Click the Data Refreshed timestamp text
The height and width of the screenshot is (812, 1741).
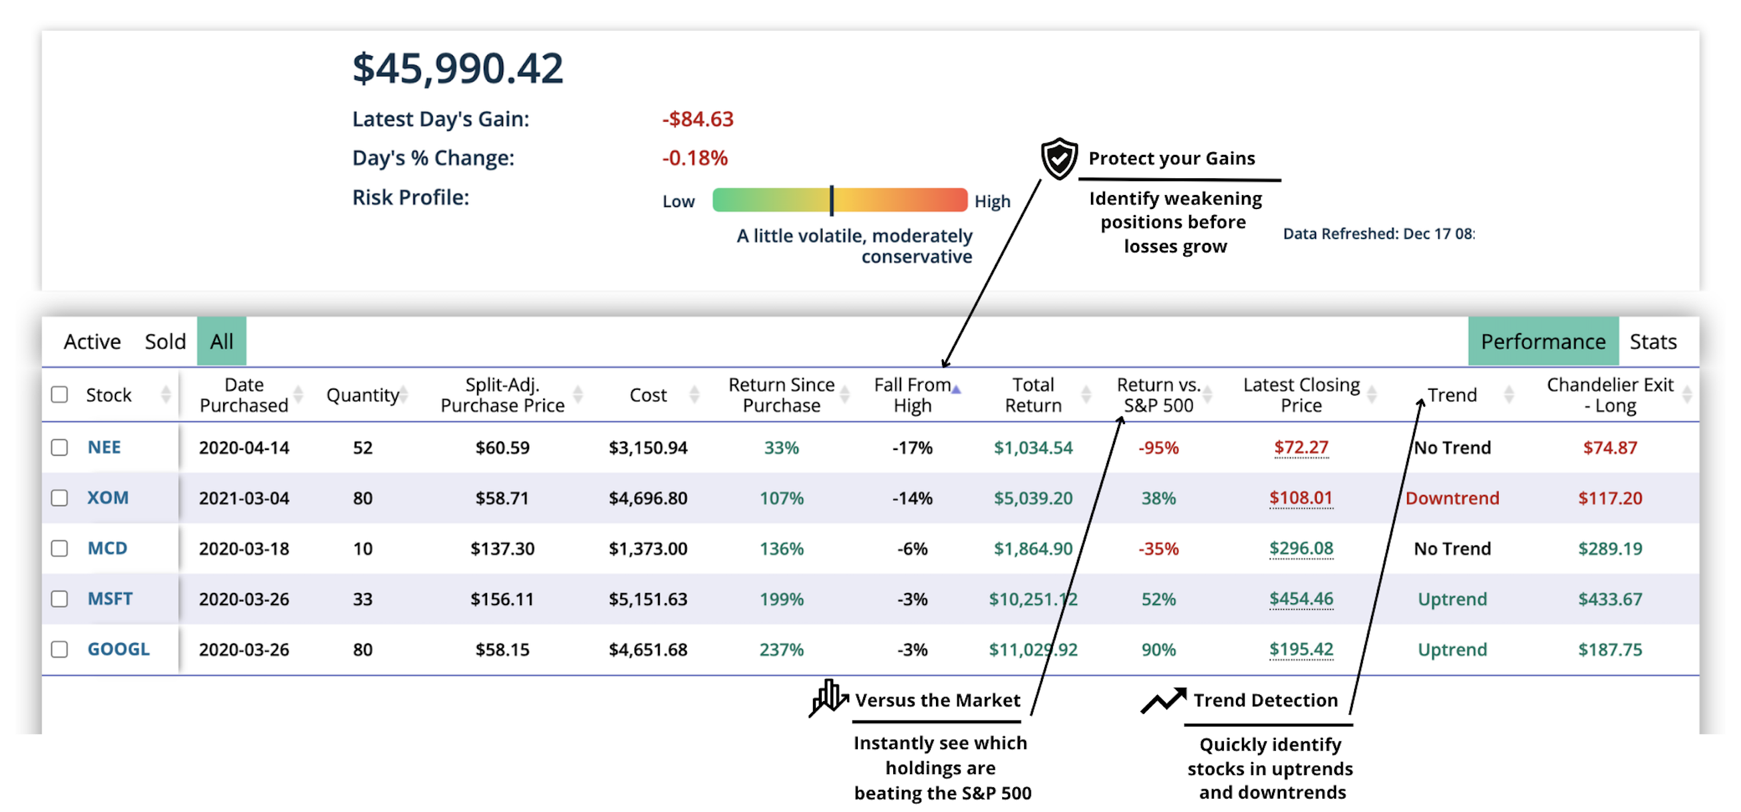(x=1379, y=234)
